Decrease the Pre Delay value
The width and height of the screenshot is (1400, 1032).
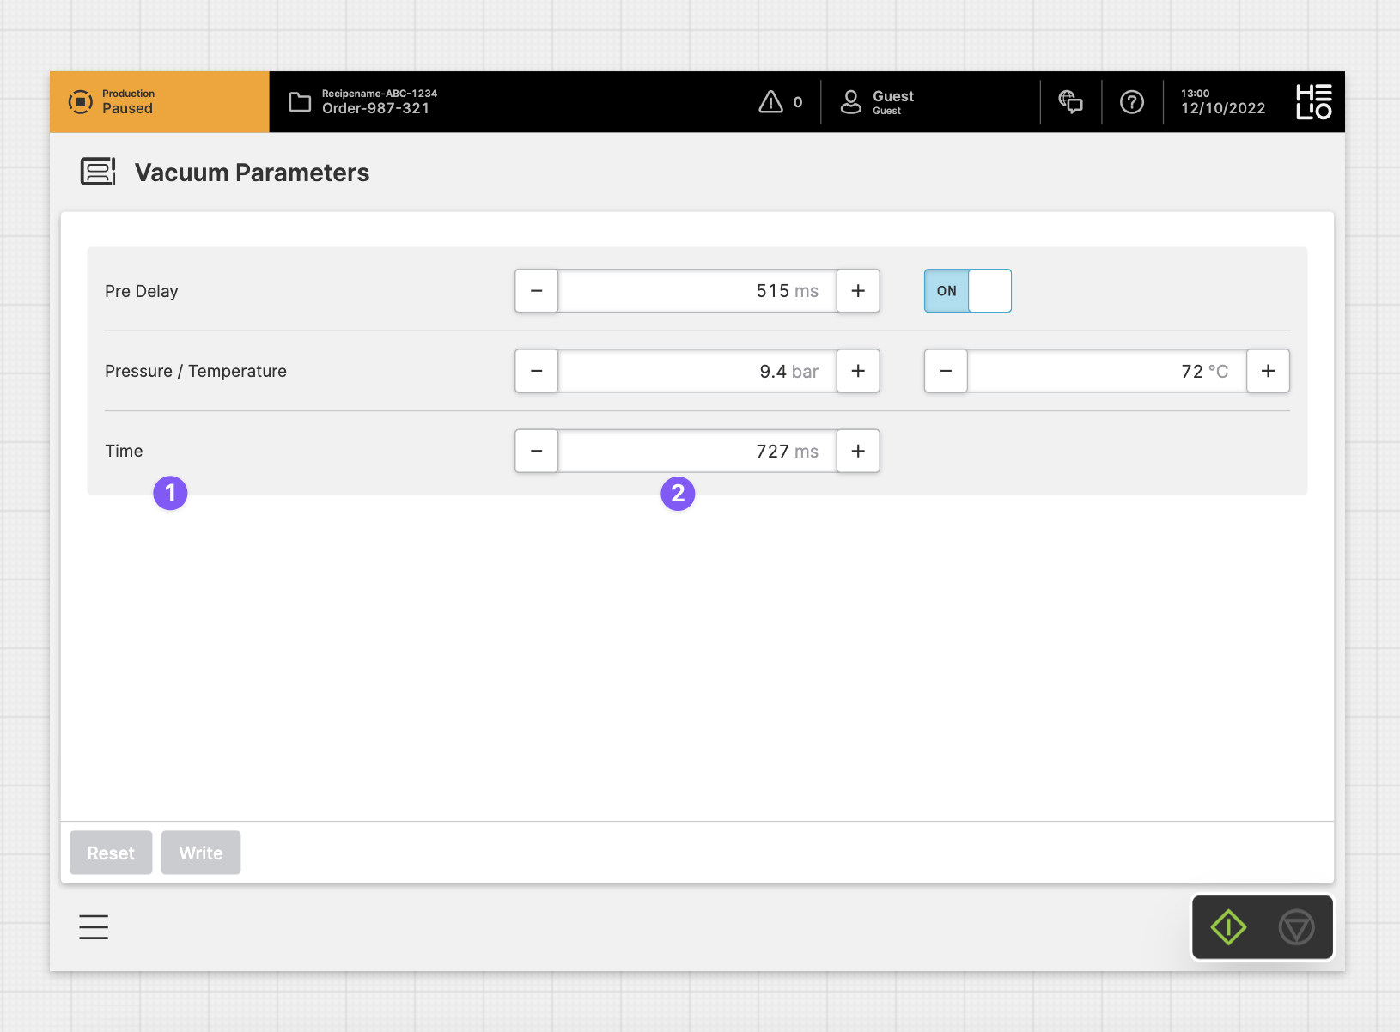[x=537, y=291]
